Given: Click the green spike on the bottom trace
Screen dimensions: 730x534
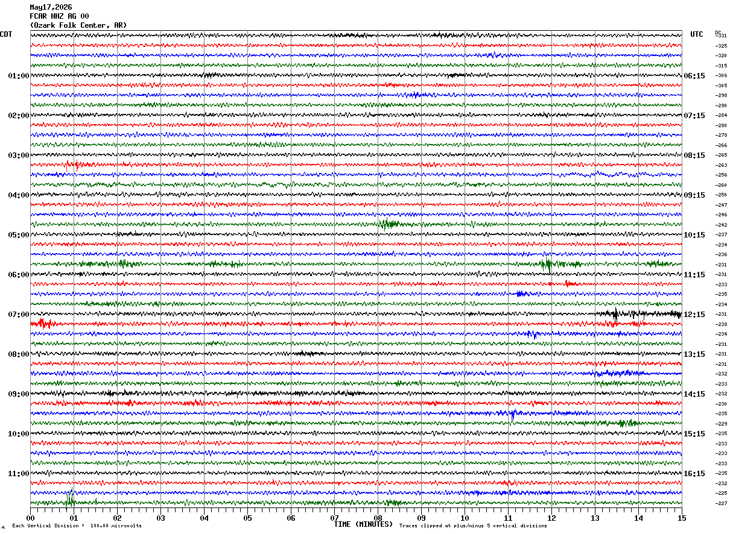Looking at the screenshot, I should pos(69,499).
